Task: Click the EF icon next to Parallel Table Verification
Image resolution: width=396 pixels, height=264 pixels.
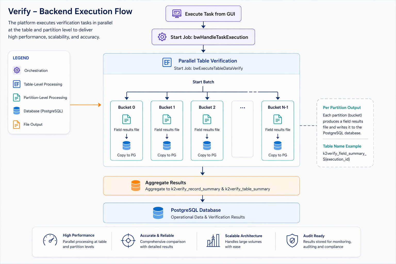Action: [167, 62]
